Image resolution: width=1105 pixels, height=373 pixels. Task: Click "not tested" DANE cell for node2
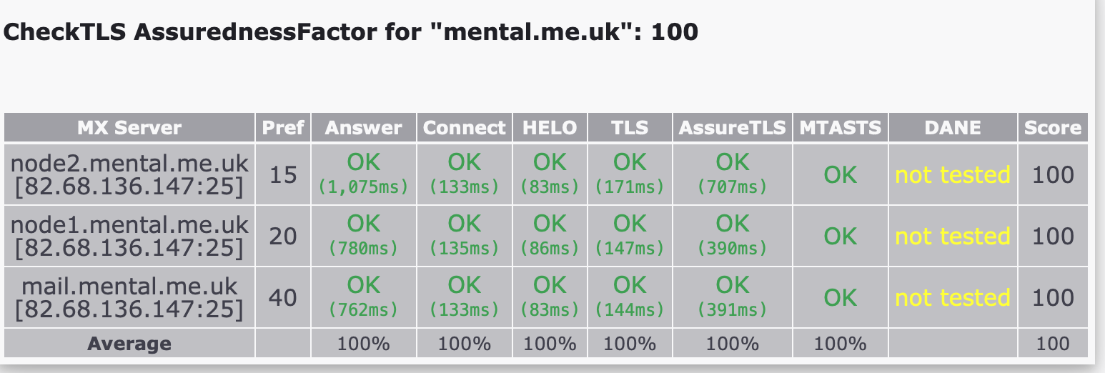click(952, 175)
